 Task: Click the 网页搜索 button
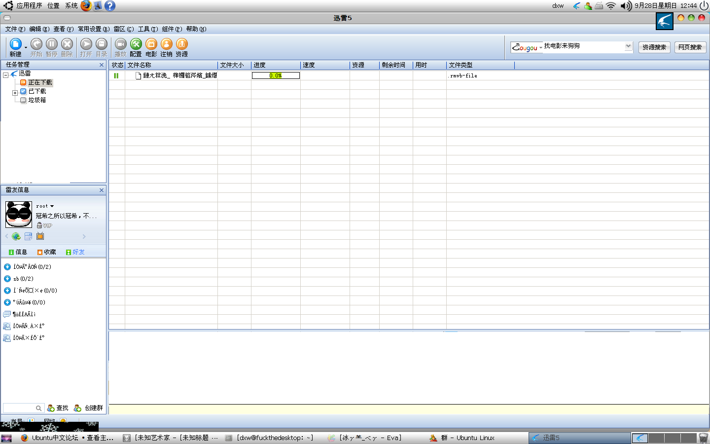(690, 47)
